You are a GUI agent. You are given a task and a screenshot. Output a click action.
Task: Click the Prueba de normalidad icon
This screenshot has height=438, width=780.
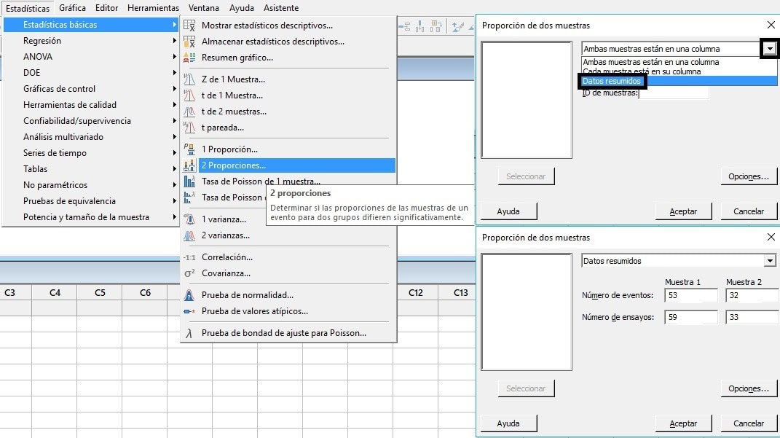[x=189, y=295]
